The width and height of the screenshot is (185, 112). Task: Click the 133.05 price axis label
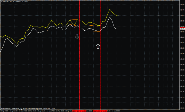pyautogui.click(x=182, y=48)
